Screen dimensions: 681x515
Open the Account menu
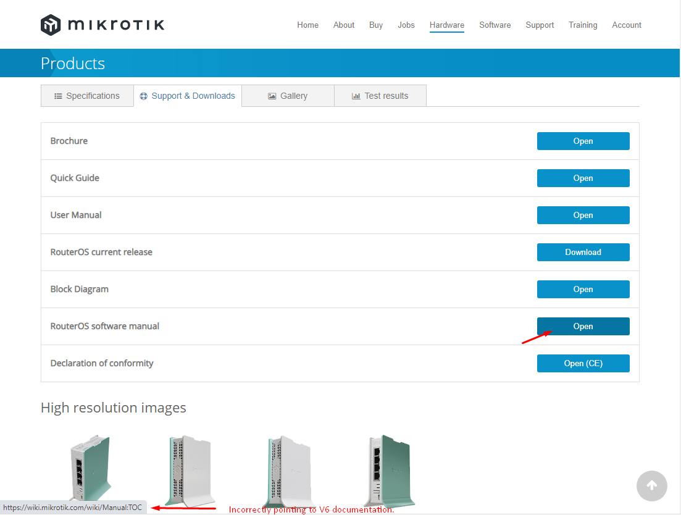626,25
